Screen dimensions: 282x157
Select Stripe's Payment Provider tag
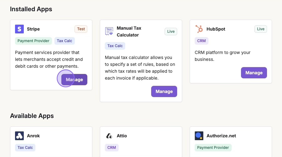click(x=33, y=41)
